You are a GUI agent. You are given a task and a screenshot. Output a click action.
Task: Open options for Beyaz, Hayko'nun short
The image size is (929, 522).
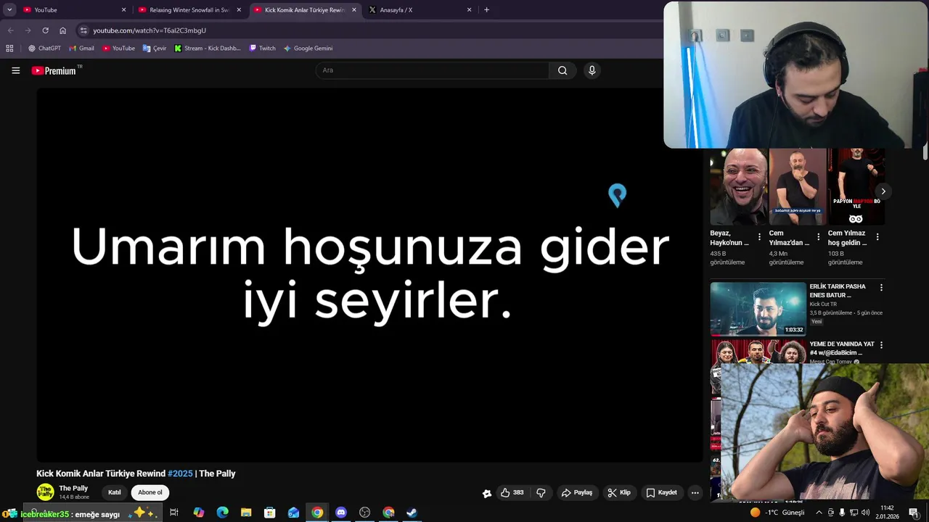pyautogui.click(x=759, y=237)
